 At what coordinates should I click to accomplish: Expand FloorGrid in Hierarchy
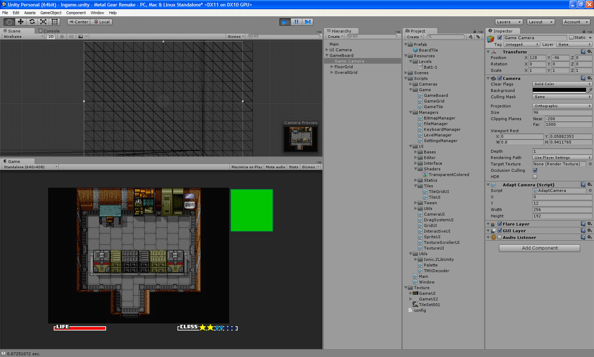[x=332, y=67]
